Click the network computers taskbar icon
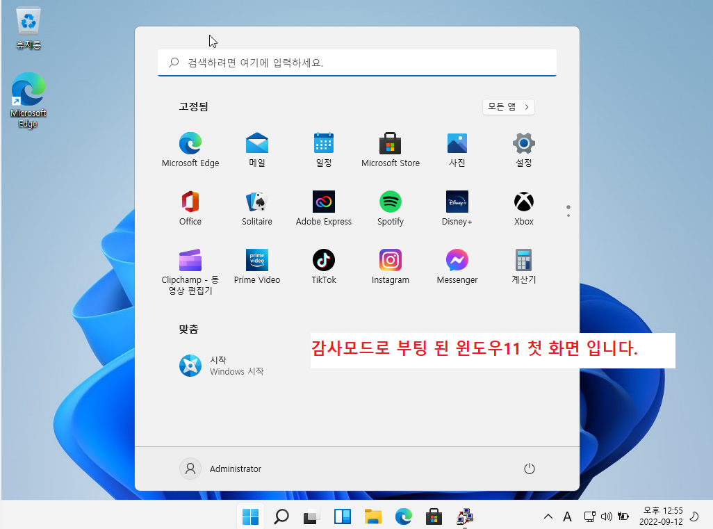This screenshot has height=529, width=713. click(465, 516)
